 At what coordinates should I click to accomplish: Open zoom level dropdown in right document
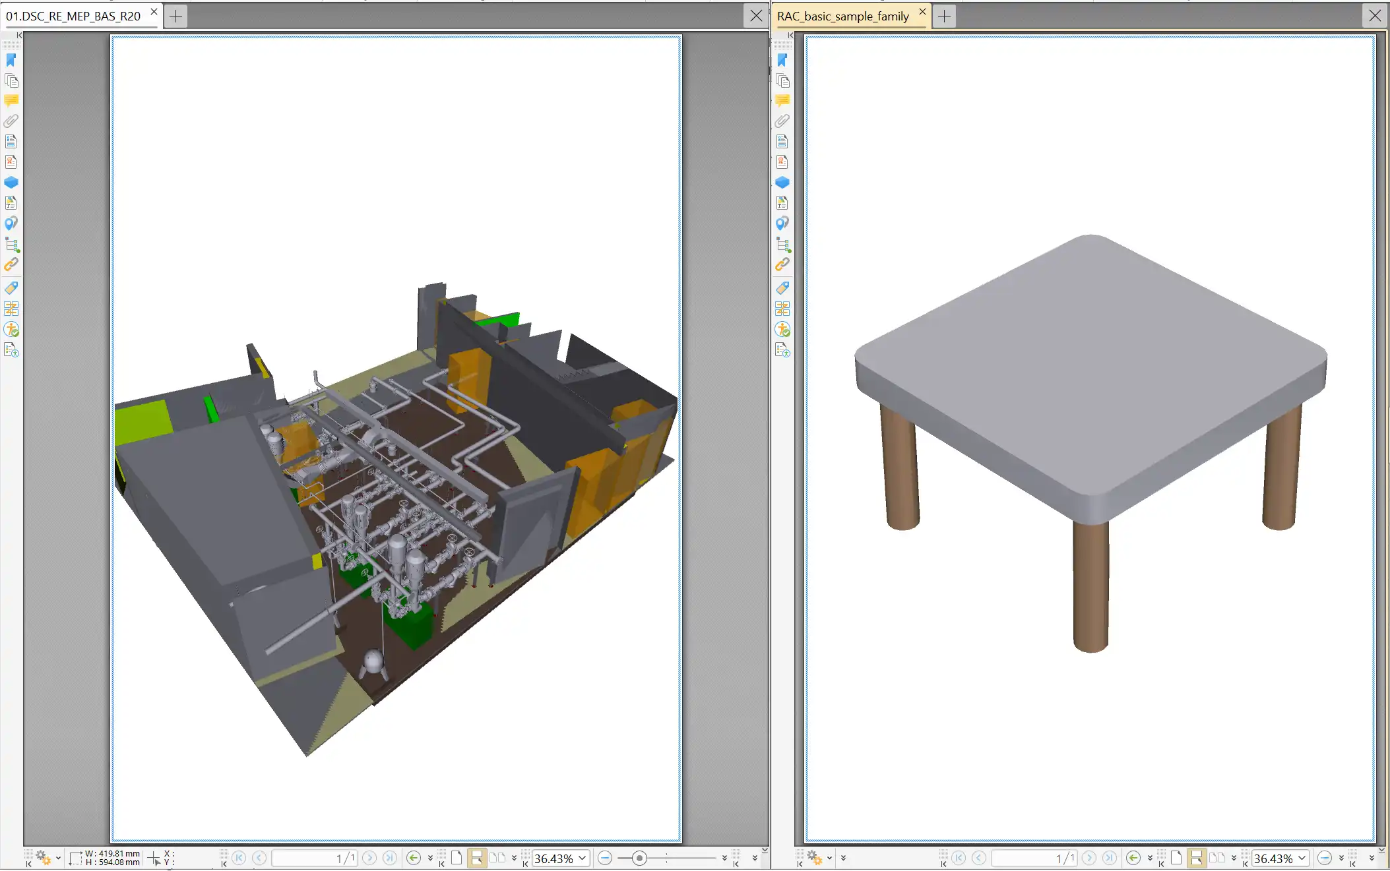1302,858
